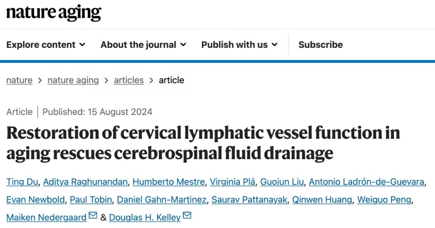Go to nature breadcrumb link
The height and width of the screenshot is (228, 435).
click(x=20, y=80)
